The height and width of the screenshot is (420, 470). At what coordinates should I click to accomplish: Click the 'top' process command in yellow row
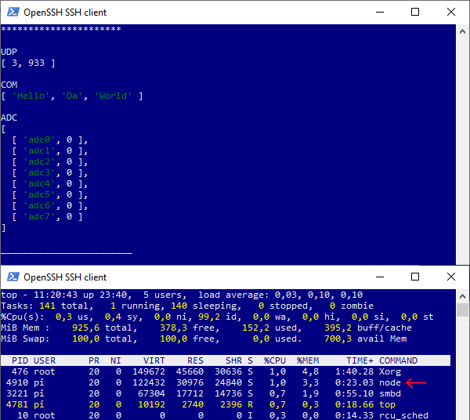[387, 404]
